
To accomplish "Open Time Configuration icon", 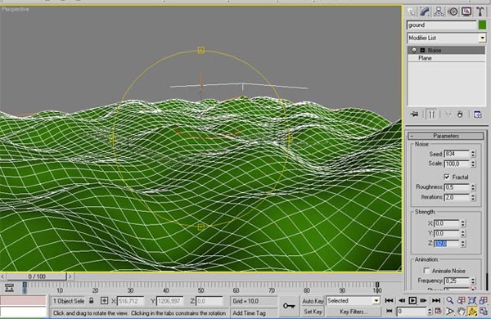I will click(439, 311).
